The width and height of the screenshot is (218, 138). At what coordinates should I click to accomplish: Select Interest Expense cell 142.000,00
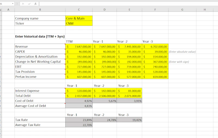[105, 91]
